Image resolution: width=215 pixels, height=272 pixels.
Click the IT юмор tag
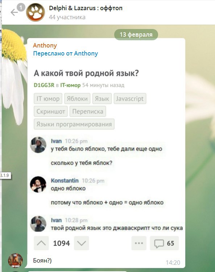coord(48,99)
